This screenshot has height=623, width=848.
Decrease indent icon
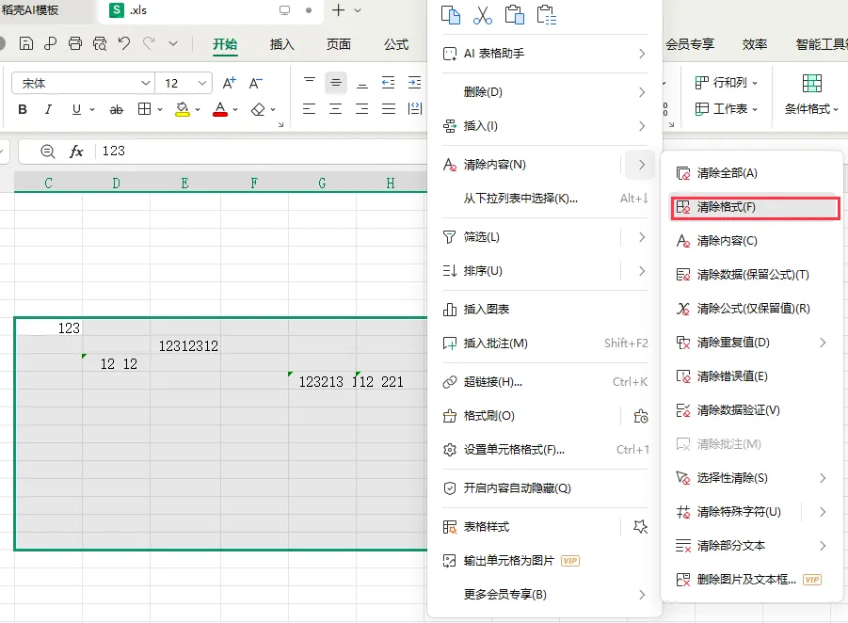(x=389, y=83)
